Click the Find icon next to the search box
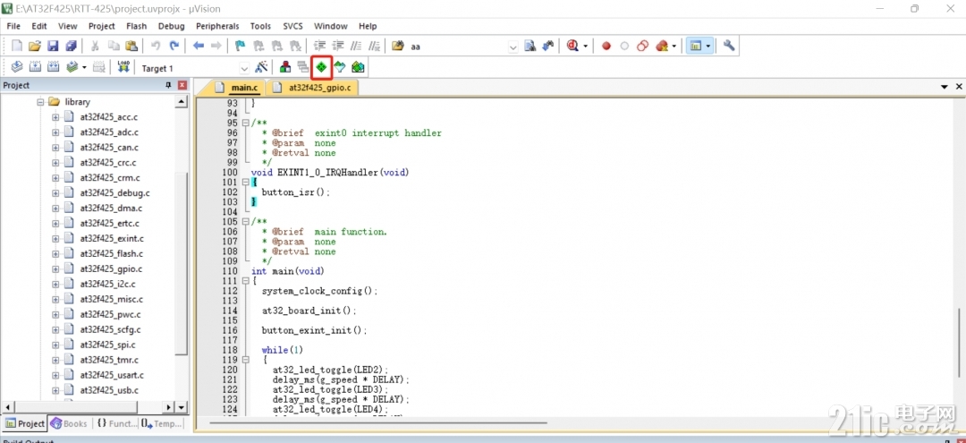Image resolution: width=966 pixels, height=443 pixels. (x=530, y=46)
